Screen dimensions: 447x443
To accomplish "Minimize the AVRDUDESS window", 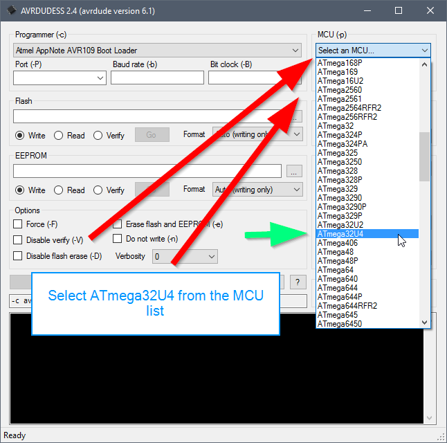I will click(367, 10).
